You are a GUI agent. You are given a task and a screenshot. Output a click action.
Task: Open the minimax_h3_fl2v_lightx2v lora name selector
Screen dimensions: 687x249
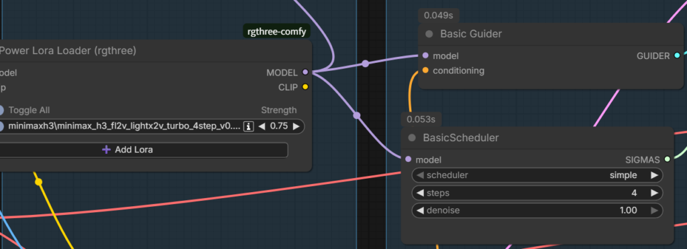pyautogui.click(x=124, y=127)
